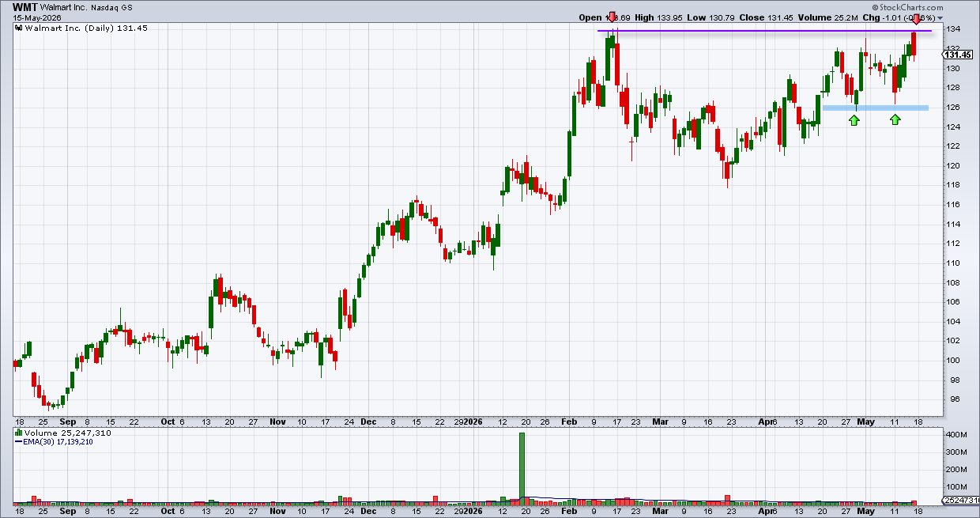Click the 126 price axis label
Viewport: 980px width, 518px height.
click(953, 108)
